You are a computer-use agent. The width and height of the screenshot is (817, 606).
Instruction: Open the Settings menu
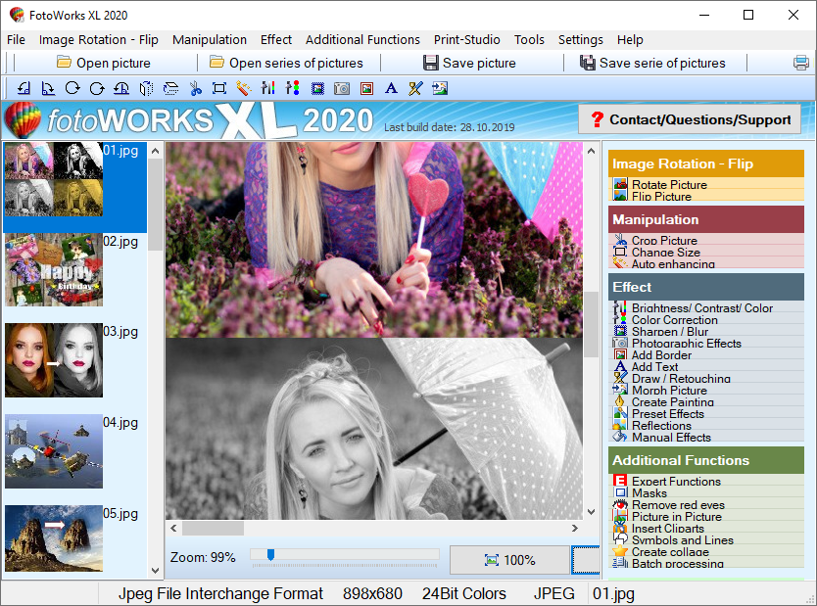tap(581, 39)
